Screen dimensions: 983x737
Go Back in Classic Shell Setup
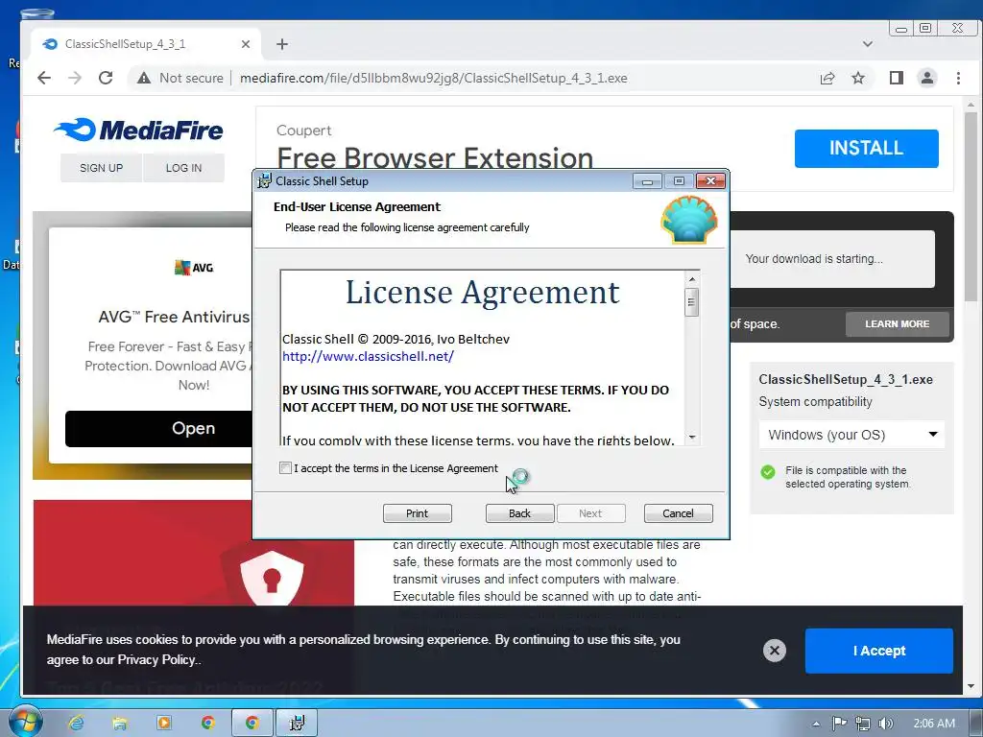(x=519, y=513)
